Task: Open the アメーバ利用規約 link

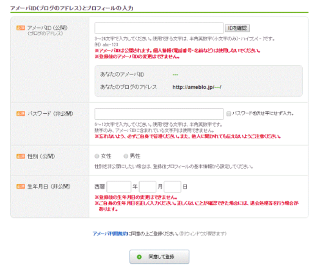Action: [111, 234]
